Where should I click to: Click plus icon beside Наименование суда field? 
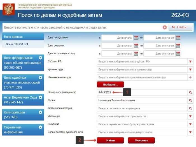pyautogui.click(x=190, y=77)
